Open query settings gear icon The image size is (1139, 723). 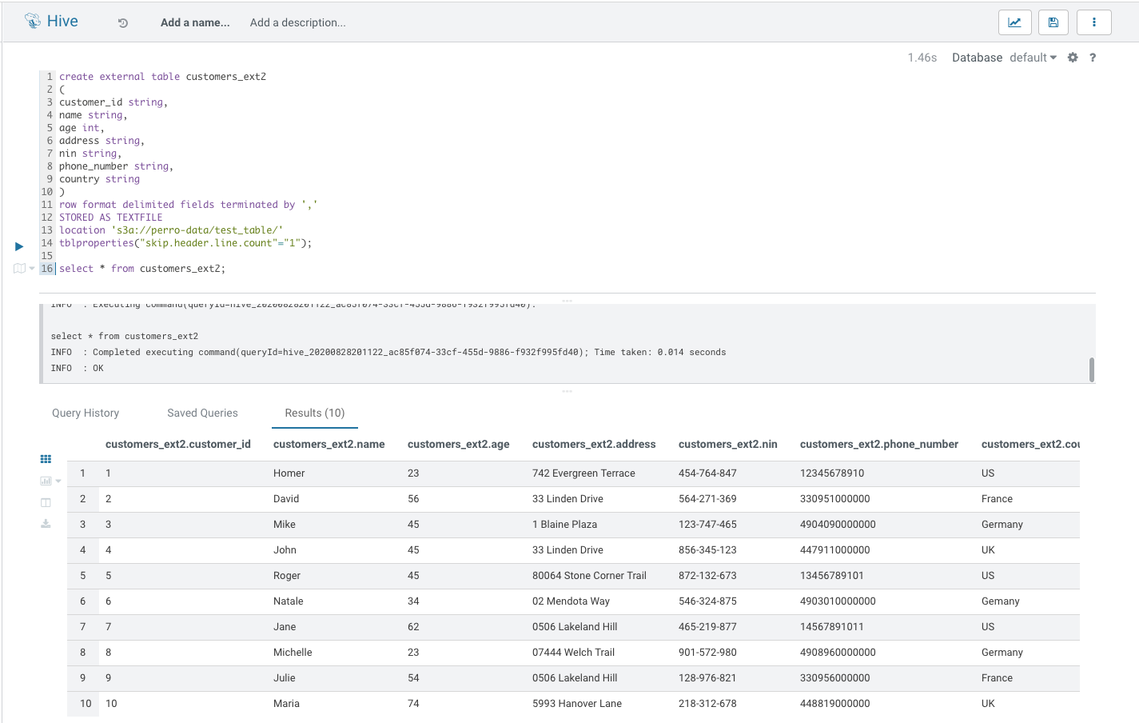[x=1073, y=58]
